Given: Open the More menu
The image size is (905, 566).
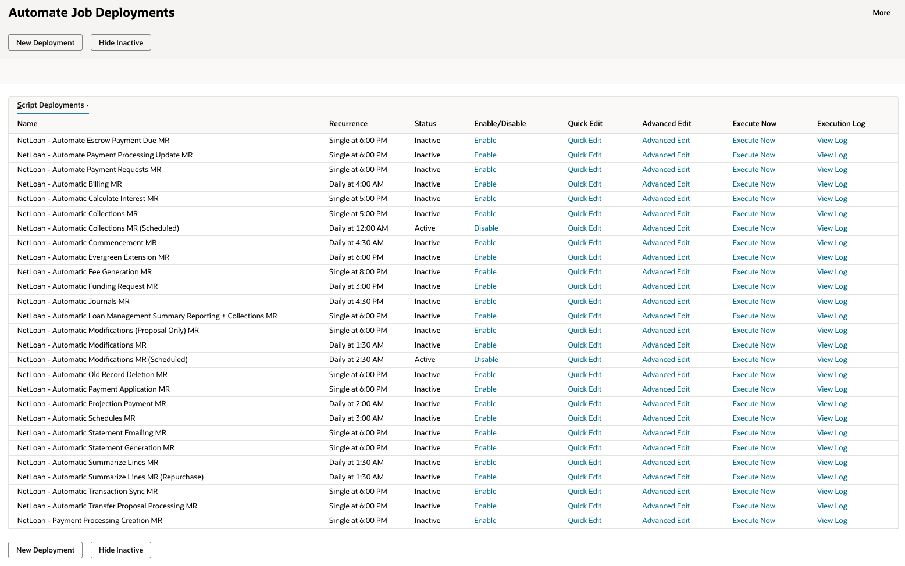Looking at the screenshot, I should 881,13.
